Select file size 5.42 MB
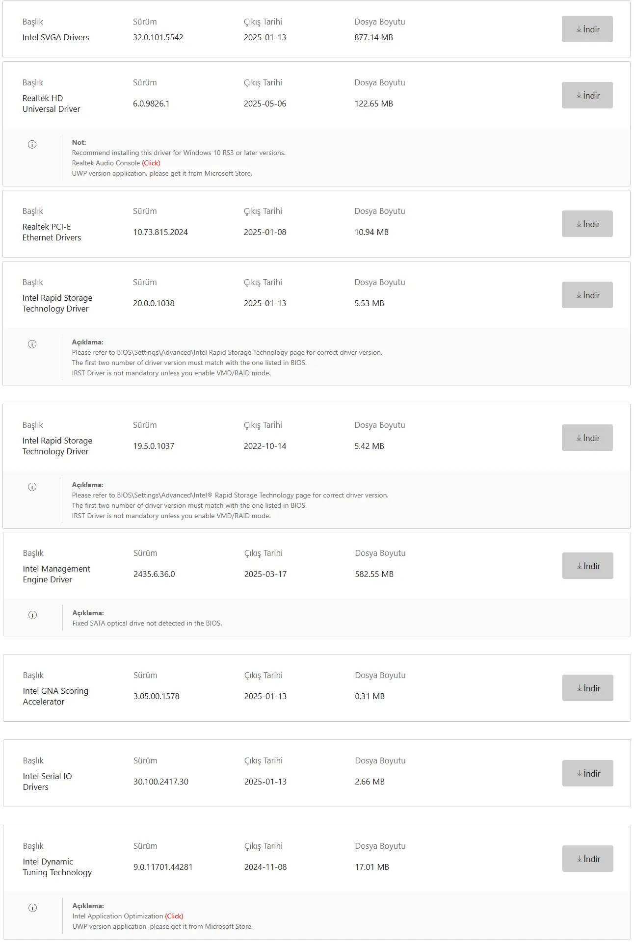 point(370,446)
